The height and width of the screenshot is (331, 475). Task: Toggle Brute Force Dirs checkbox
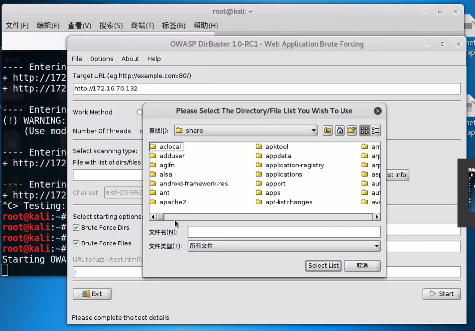pos(76,228)
